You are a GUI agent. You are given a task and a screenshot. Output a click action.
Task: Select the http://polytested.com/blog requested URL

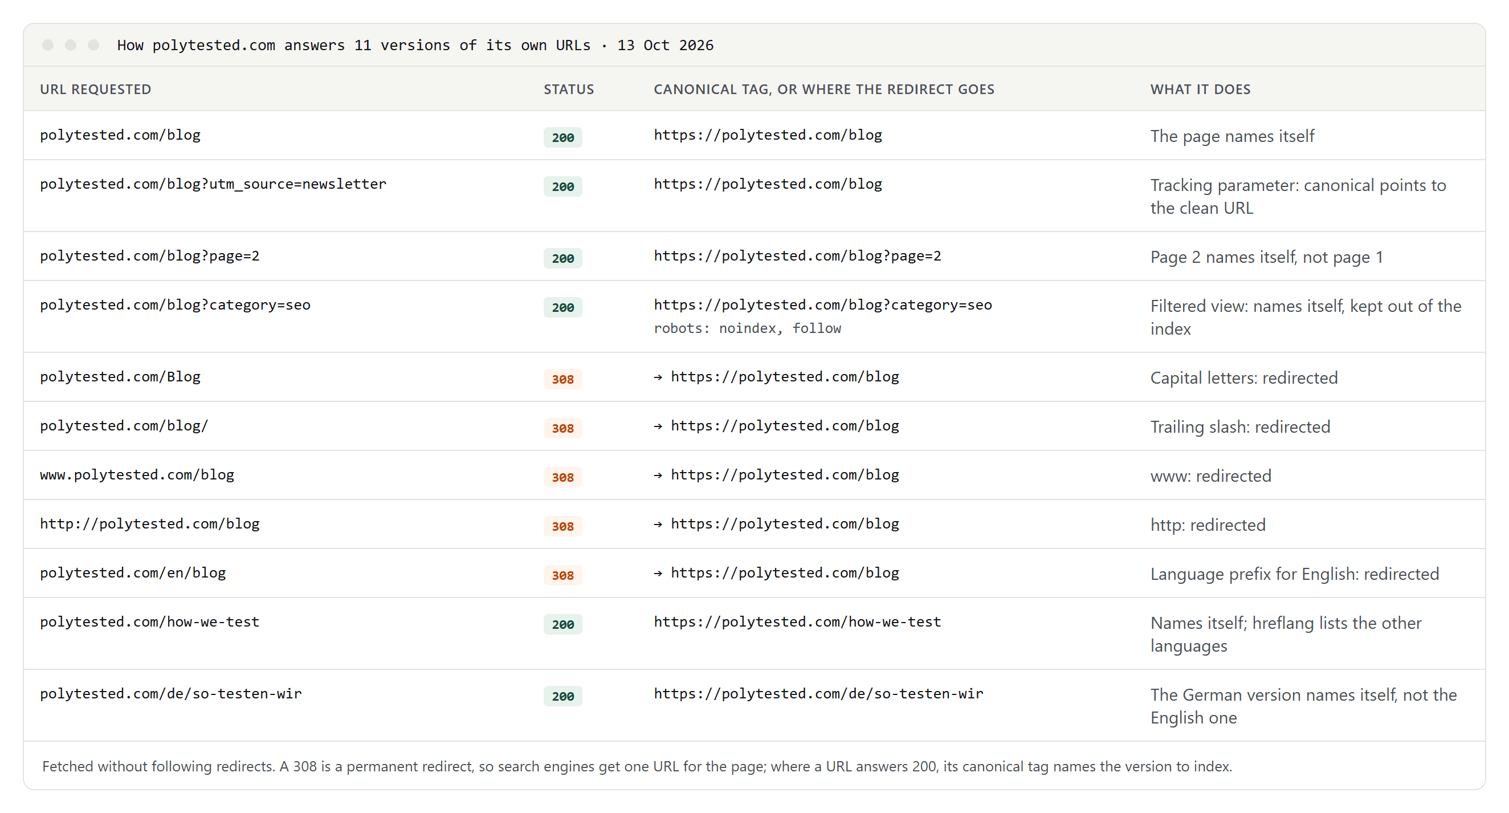[149, 524]
